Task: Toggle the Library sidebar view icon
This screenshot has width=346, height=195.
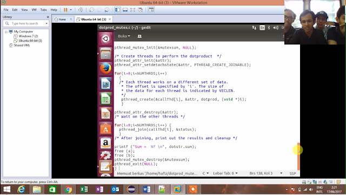Action: (x=117, y=10)
